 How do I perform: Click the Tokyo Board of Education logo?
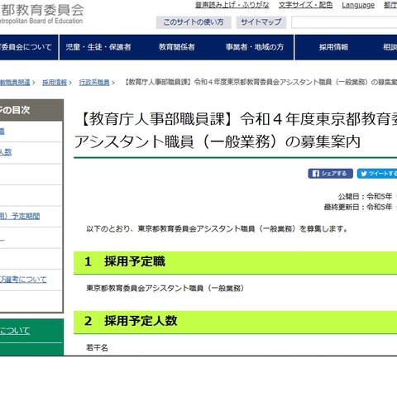coord(42,13)
